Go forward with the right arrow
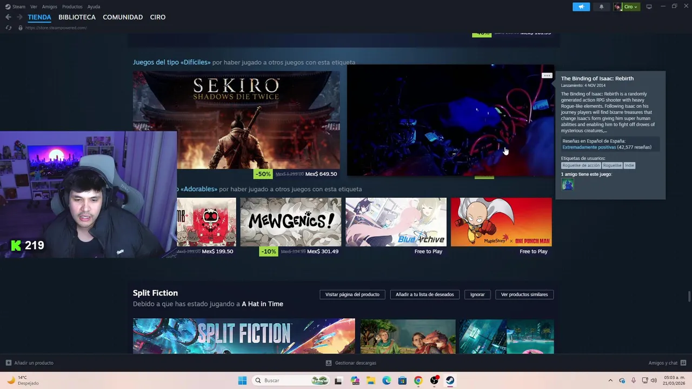The height and width of the screenshot is (389, 692). 19,17
